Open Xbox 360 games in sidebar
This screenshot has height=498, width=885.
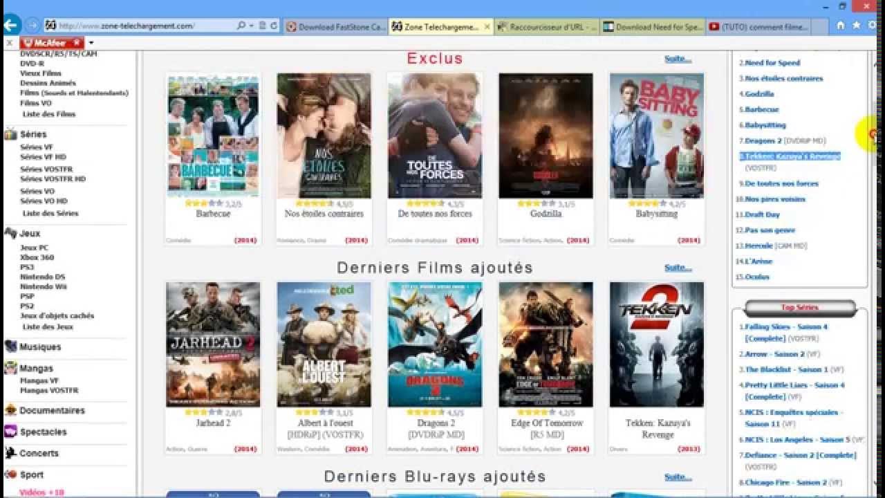37,257
